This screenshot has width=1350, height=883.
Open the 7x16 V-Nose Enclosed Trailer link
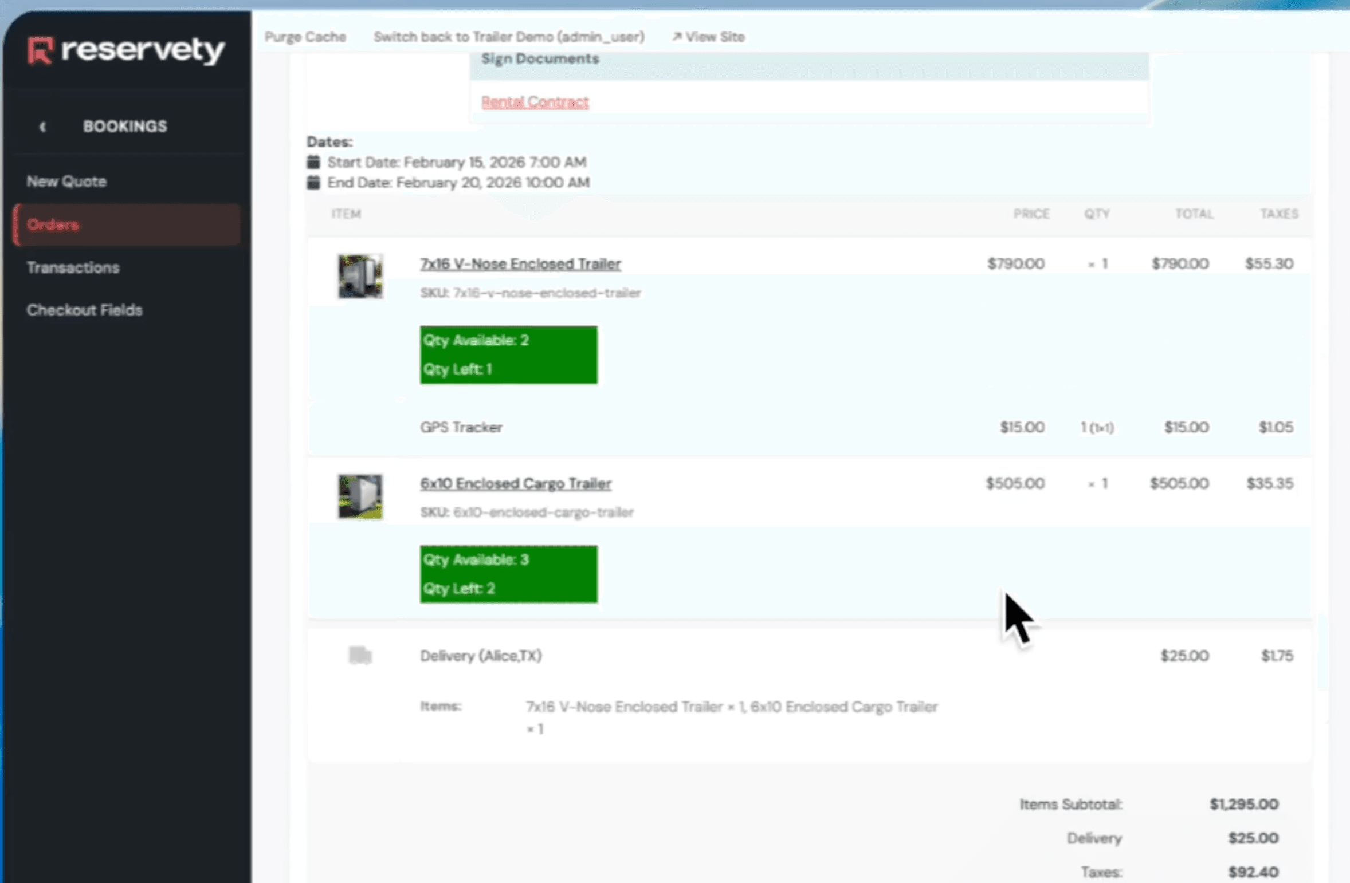click(520, 264)
